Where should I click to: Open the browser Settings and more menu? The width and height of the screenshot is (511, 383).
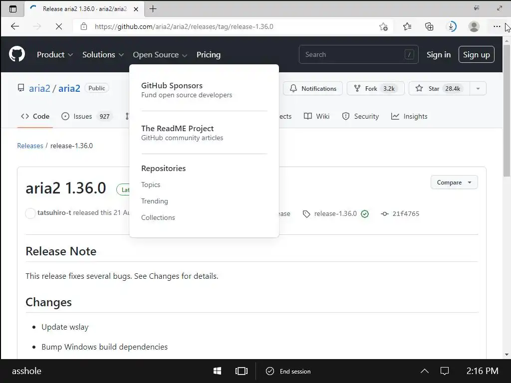click(x=497, y=26)
